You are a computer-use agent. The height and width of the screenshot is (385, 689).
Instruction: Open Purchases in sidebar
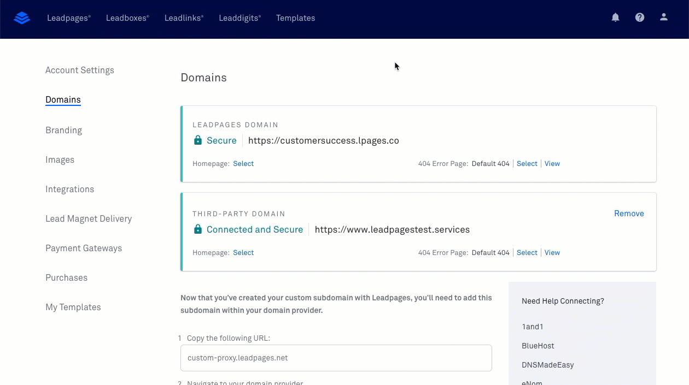tap(66, 277)
